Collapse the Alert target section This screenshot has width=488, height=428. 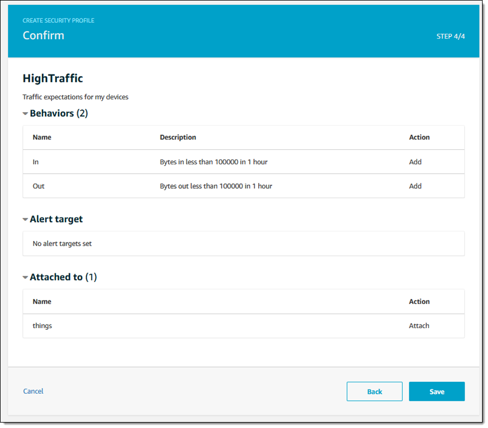tap(25, 220)
